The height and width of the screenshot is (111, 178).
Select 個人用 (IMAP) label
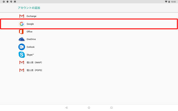point(34,62)
